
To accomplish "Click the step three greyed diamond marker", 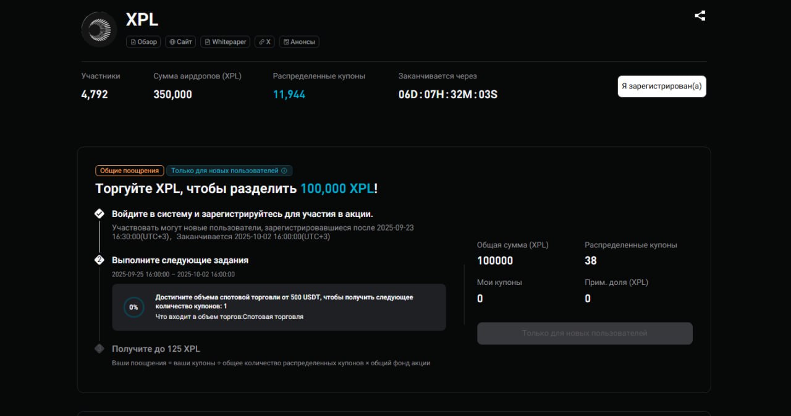I will click(99, 349).
